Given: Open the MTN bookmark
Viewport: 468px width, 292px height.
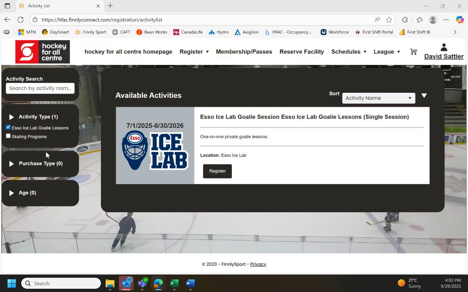Looking at the screenshot, I should click(27, 32).
